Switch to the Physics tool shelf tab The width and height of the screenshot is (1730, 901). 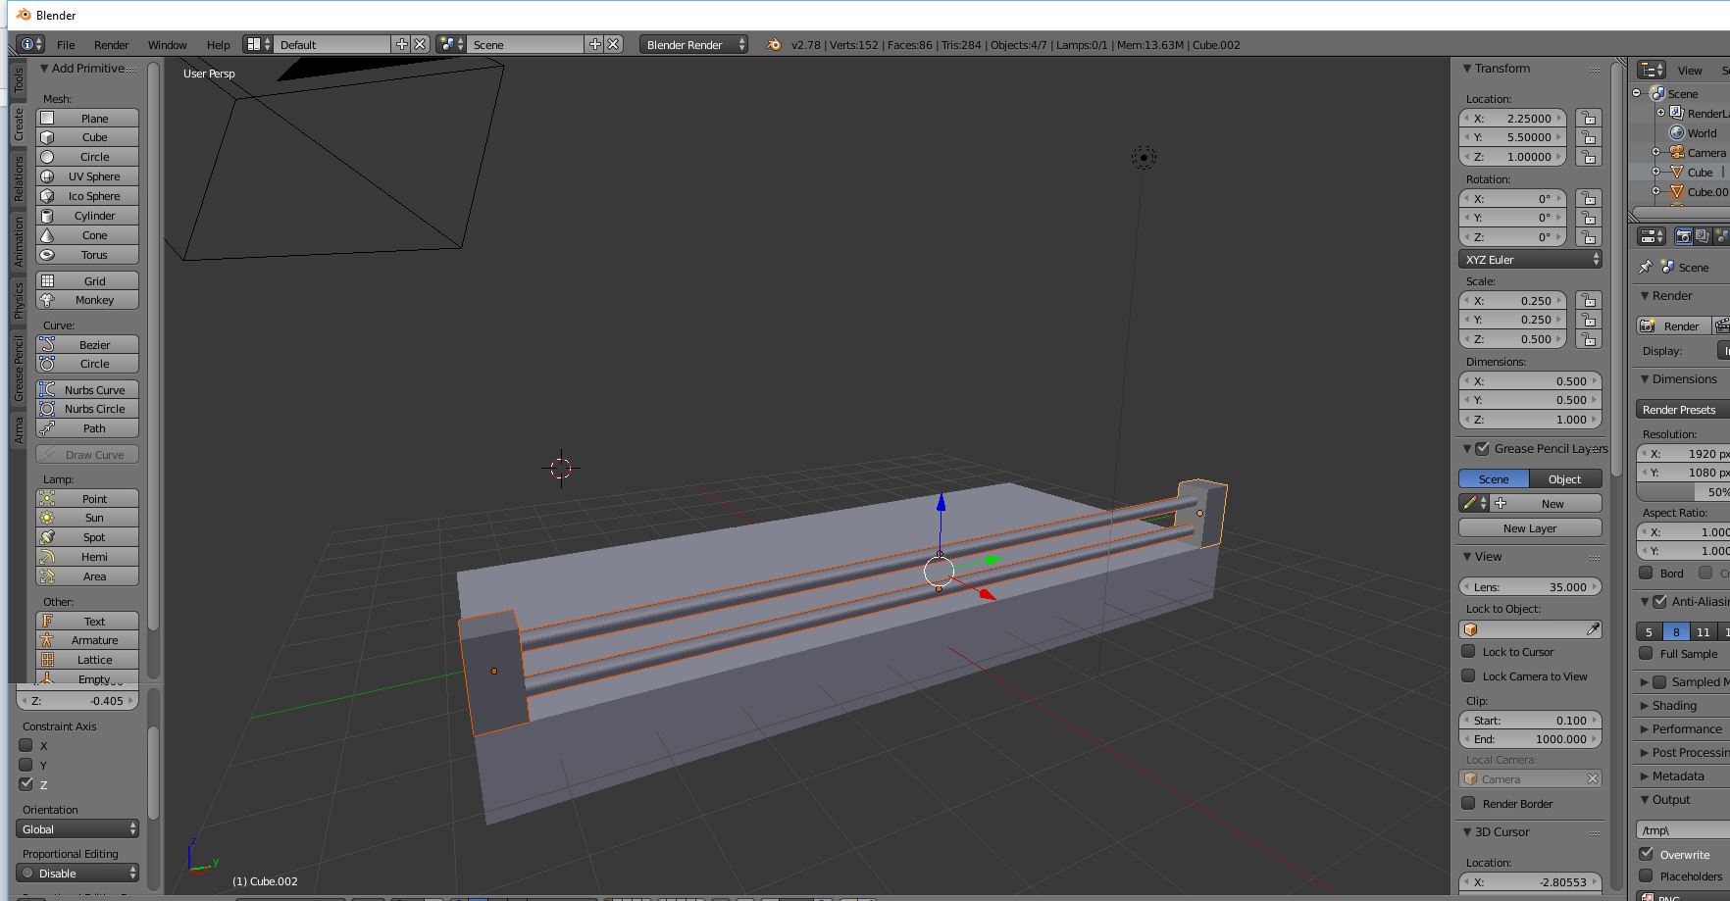(19, 300)
